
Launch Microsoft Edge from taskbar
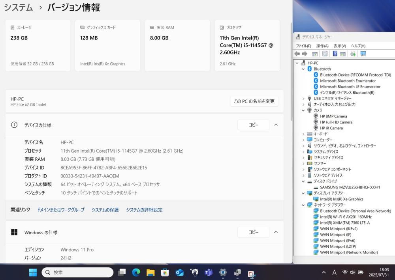coord(136,272)
